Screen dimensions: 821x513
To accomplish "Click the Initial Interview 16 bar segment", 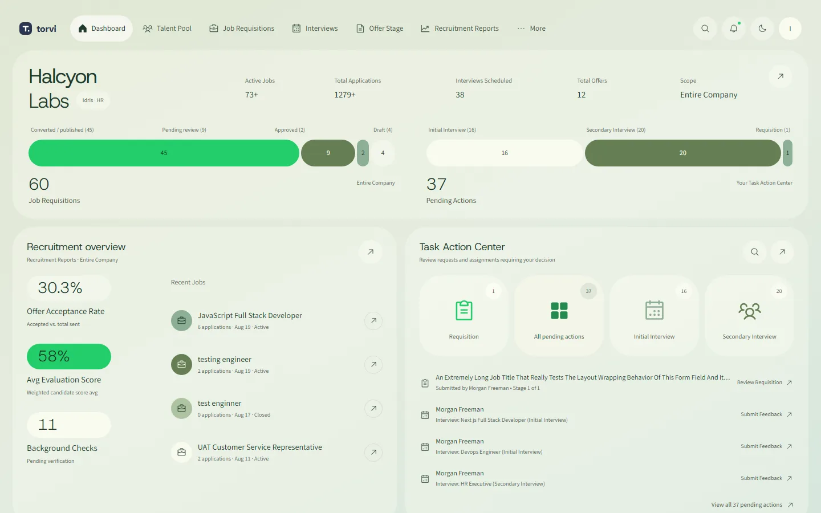I will 505,153.
